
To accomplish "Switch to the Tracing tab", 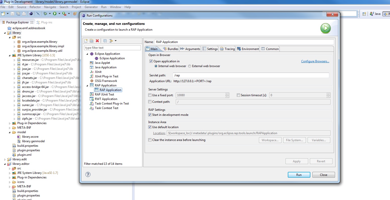I will click(x=228, y=49).
